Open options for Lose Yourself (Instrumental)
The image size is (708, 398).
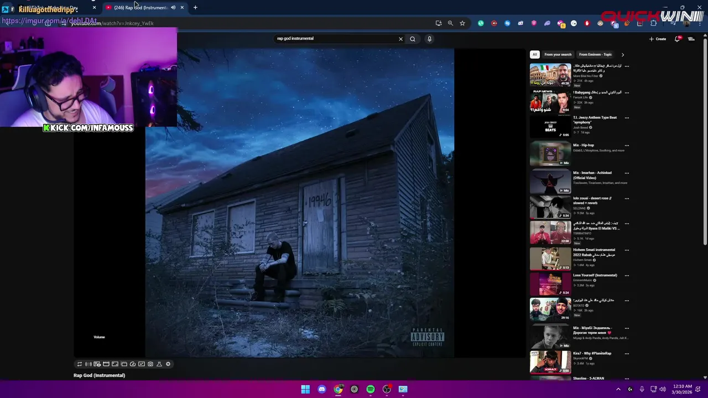[x=627, y=275]
